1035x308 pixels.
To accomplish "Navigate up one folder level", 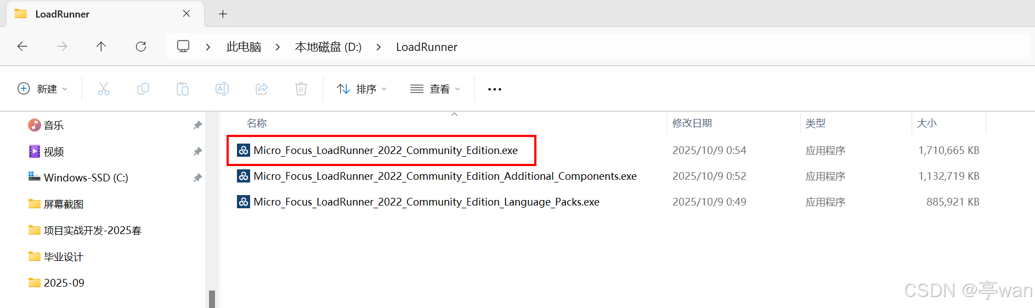I will pos(101,47).
